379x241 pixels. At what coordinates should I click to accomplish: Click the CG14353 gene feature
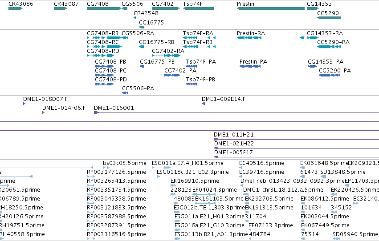[313, 8]
